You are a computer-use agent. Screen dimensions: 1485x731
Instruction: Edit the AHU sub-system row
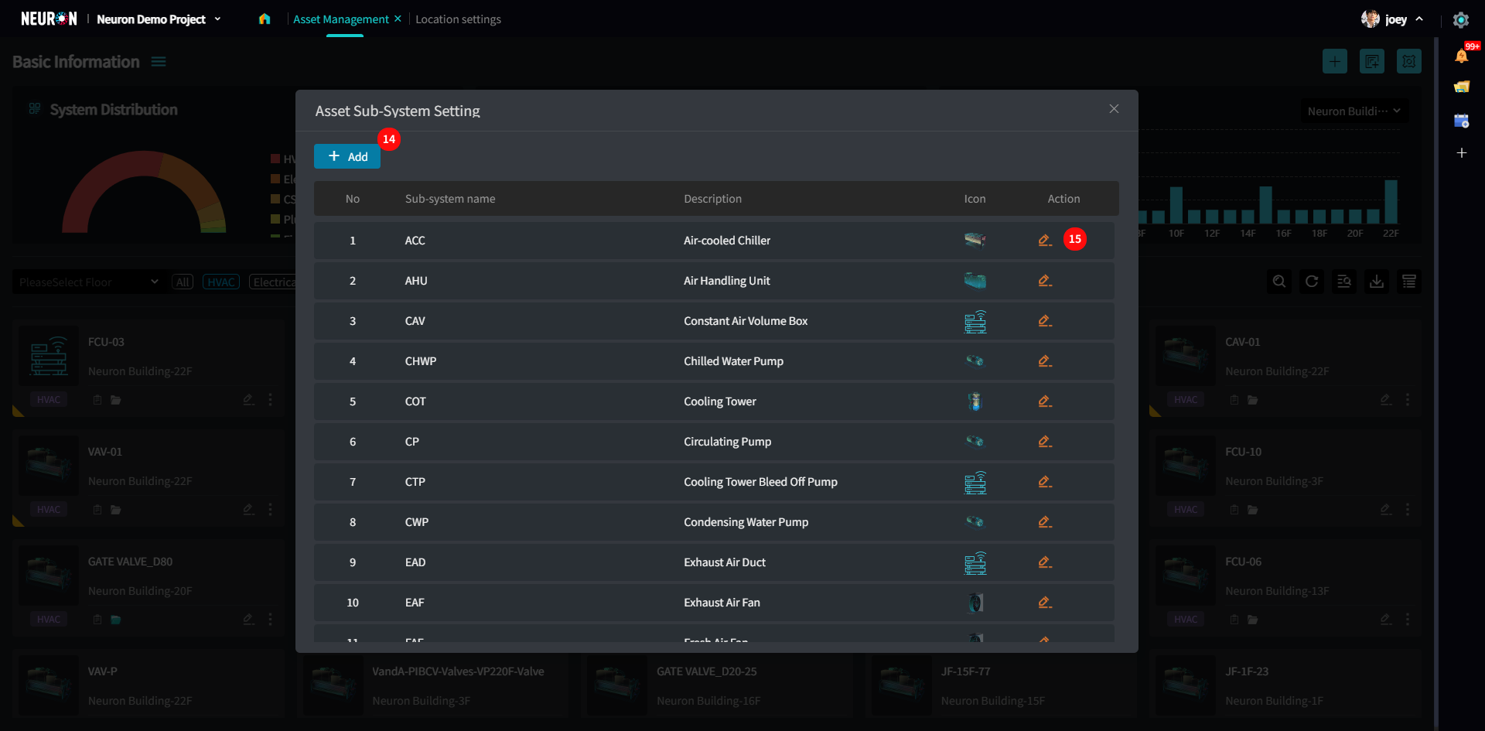1045,281
